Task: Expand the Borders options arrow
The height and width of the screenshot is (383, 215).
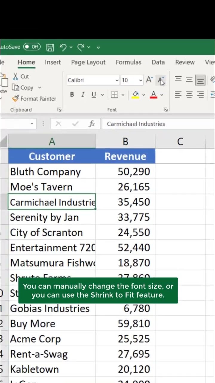Action: (123, 95)
